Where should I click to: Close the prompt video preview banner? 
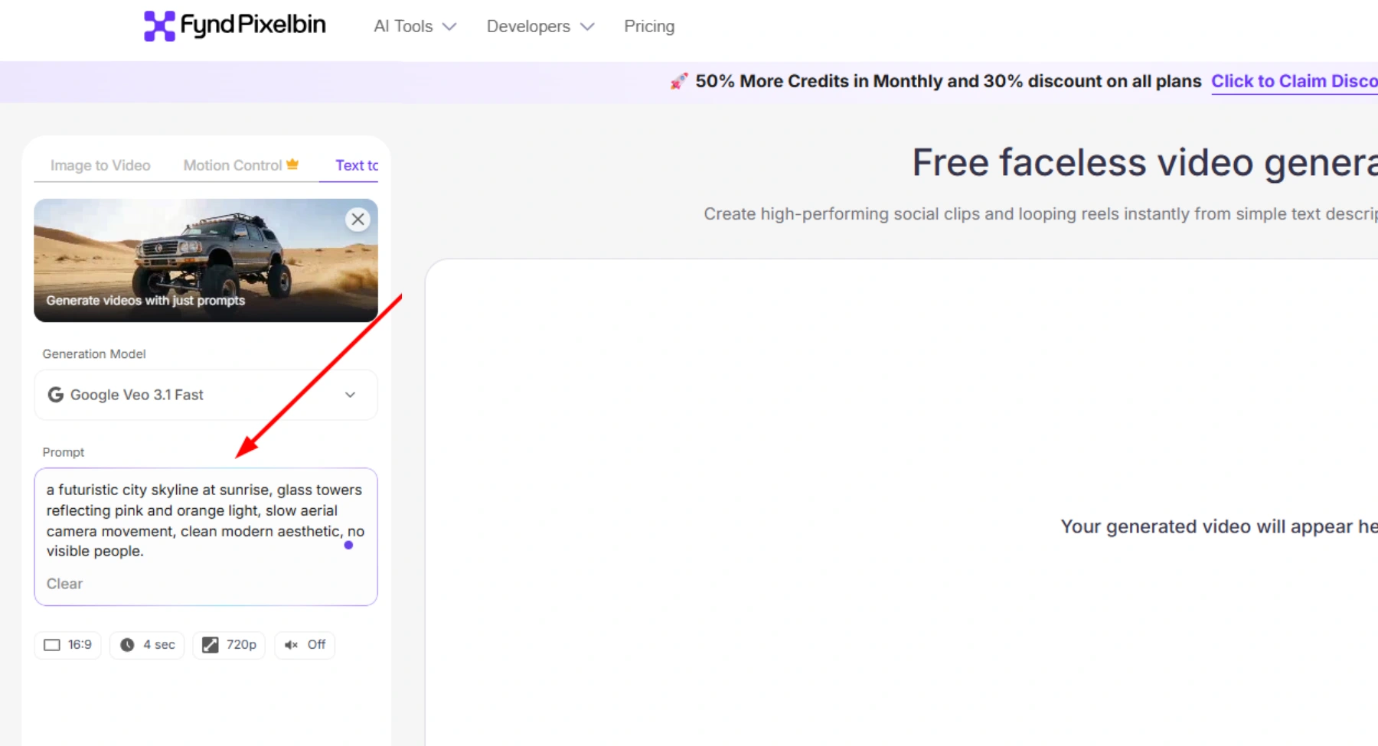coord(358,220)
